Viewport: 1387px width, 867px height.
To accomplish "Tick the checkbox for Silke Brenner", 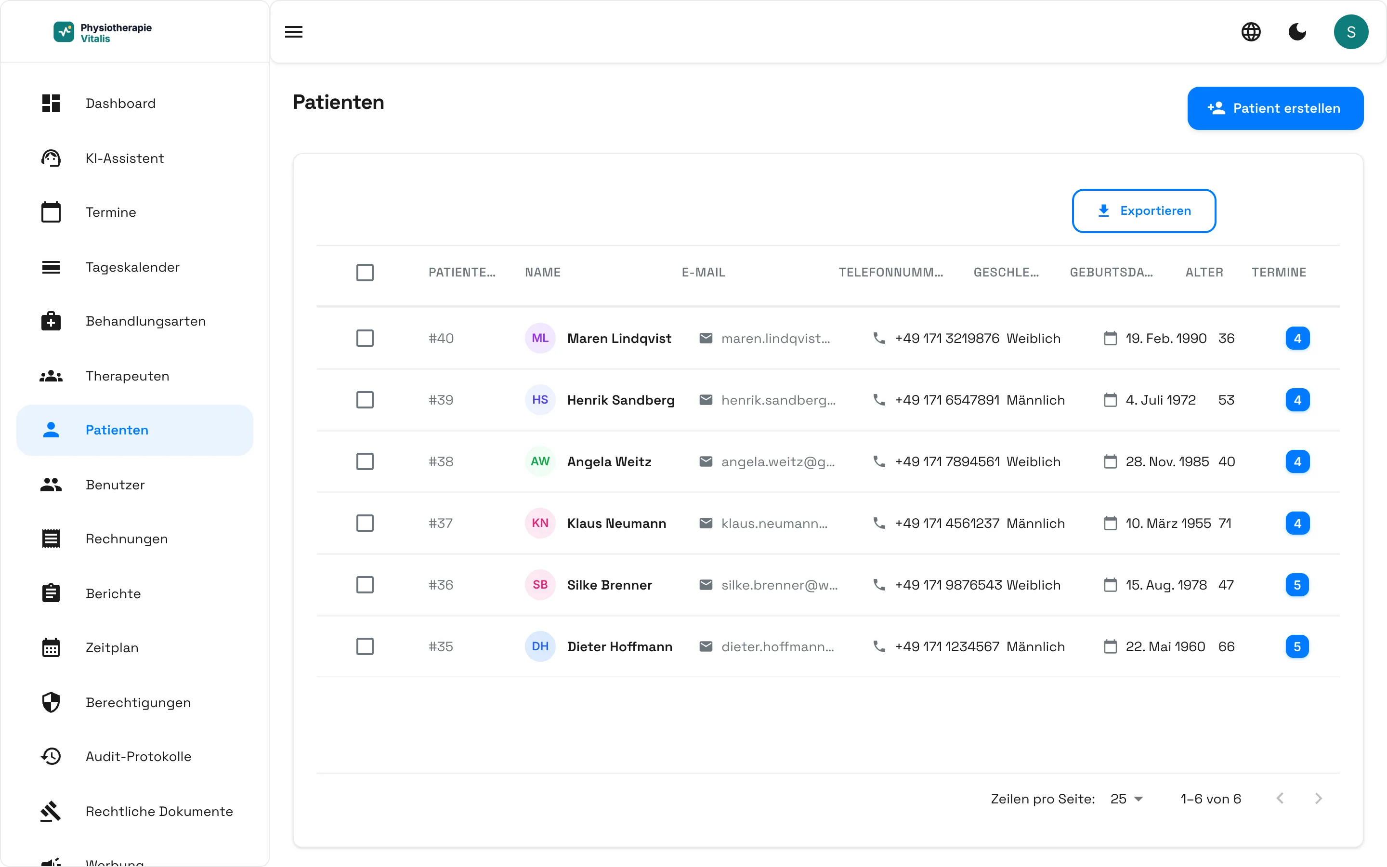I will click(365, 585).
